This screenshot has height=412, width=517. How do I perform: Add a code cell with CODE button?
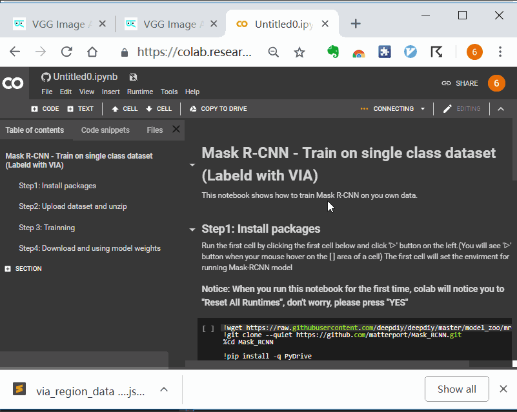pyautogui.click(x=45, y=109)
